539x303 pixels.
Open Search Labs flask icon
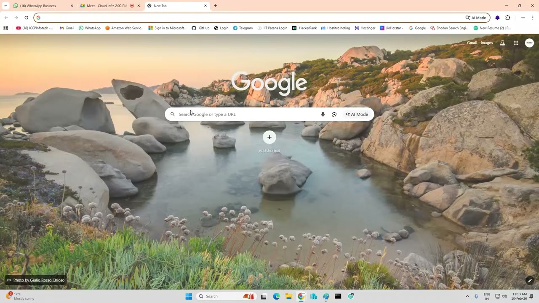coord(502,43)
